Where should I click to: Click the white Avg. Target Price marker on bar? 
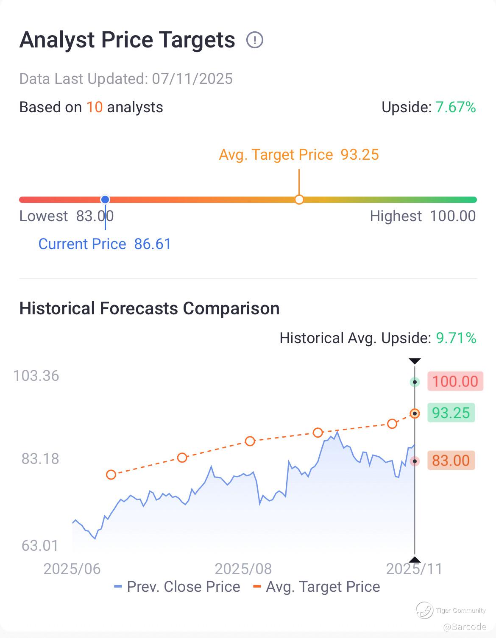click(299, 200)
